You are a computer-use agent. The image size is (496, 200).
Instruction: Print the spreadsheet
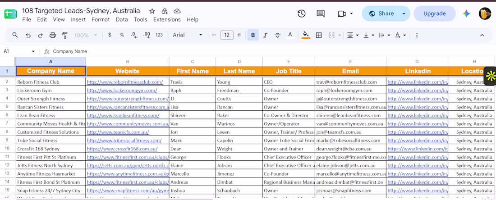pyautogui.click(x=53, y=35)
